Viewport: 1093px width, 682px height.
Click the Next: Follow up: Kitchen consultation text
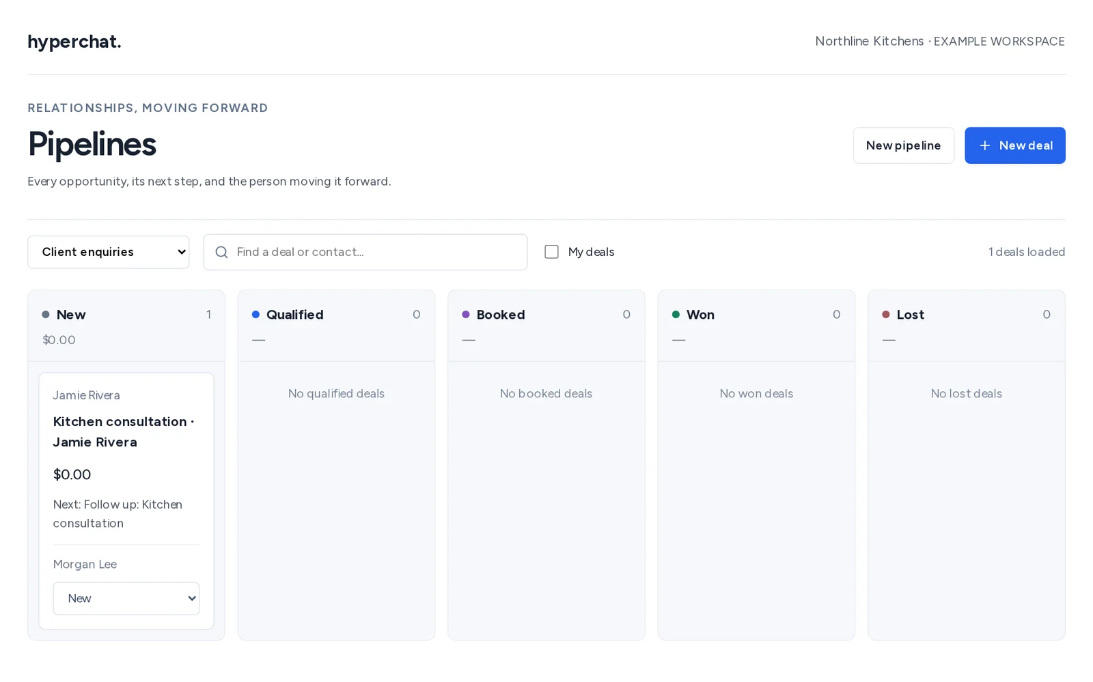click(117, 514)
